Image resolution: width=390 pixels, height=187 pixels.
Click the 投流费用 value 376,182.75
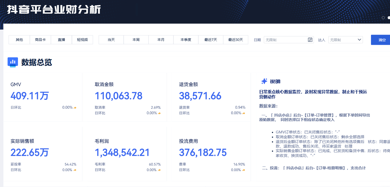point(203,153)
